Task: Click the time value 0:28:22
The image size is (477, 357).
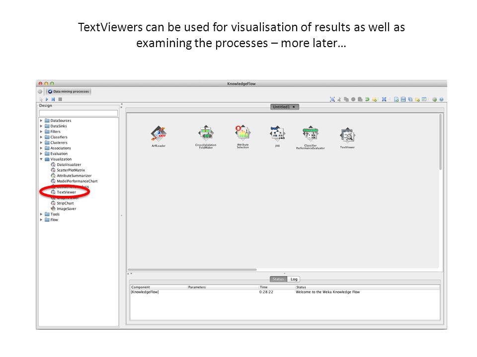Action: point(266,292)
